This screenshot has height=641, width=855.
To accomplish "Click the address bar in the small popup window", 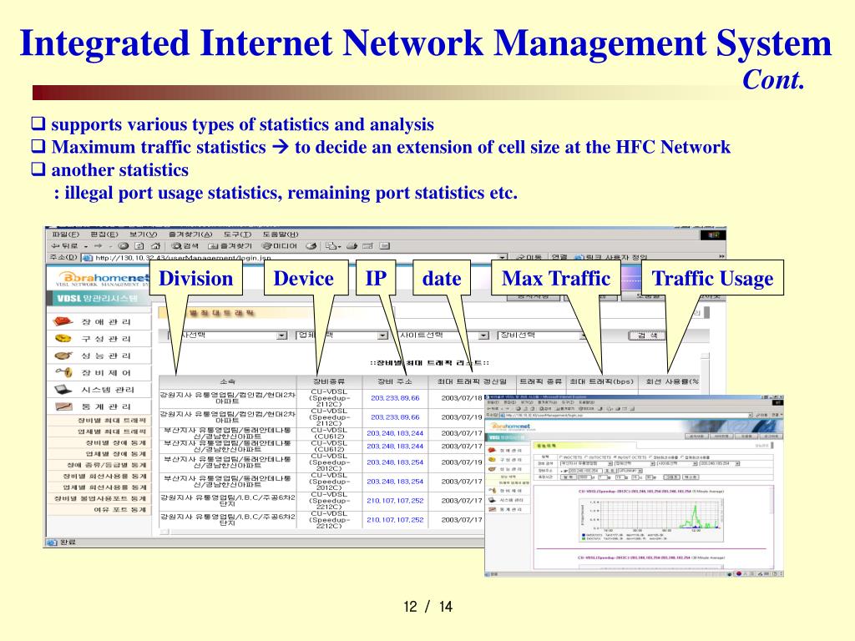I will click(x=627, y=416).
